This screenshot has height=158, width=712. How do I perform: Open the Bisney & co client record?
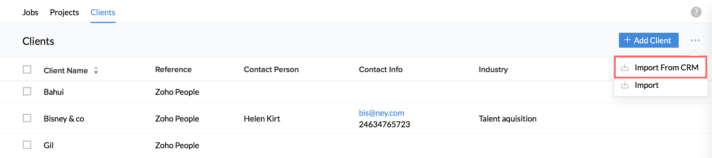tap(64, 119)
